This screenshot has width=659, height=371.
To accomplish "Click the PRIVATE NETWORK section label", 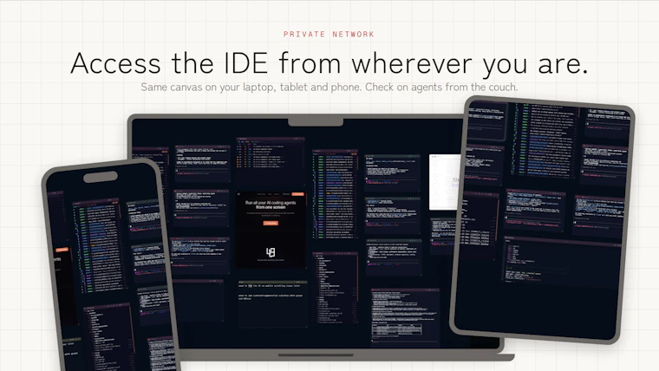I will (329, 34).
